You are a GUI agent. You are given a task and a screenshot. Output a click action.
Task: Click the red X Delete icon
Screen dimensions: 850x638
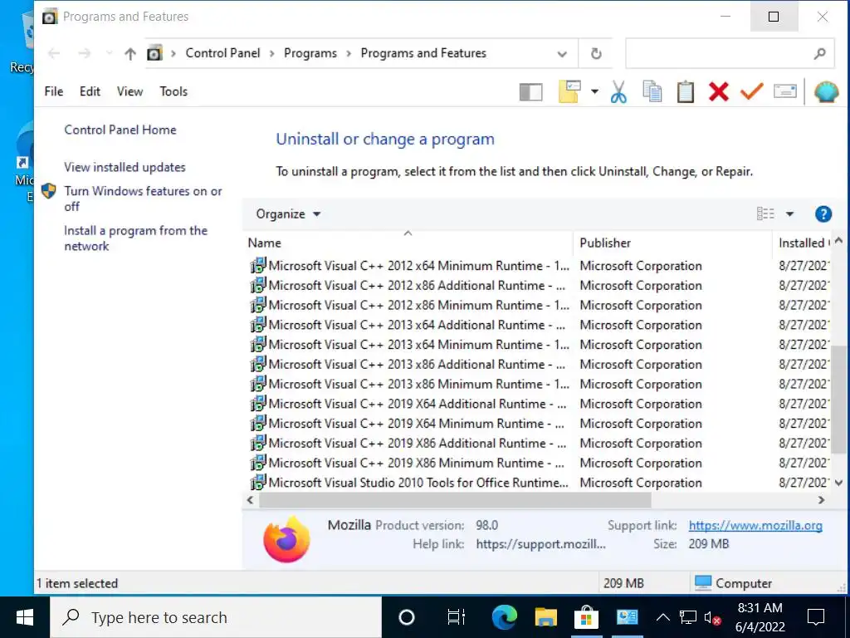click(718, 91)
